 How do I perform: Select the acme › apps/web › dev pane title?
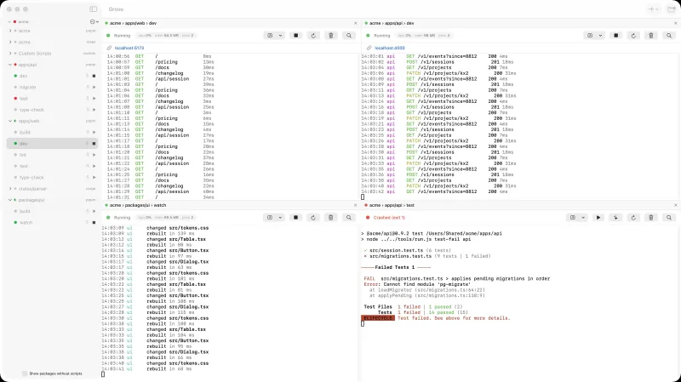(133, 23)
